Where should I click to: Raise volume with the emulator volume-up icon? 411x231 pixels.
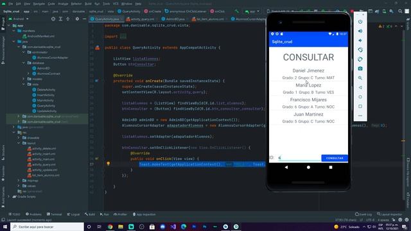point(360,31)
